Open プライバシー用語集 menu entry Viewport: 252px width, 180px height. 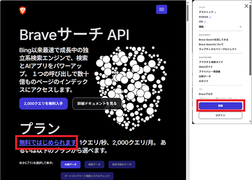click(209, 72)
